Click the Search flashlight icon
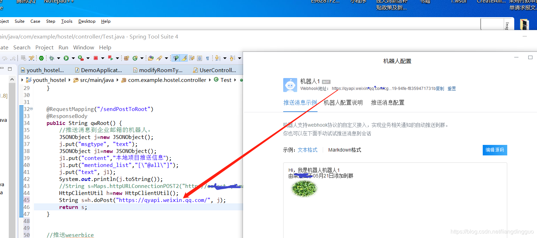This screenshot has height=238, width=537. pyautogui.click(x=159, y=58)
